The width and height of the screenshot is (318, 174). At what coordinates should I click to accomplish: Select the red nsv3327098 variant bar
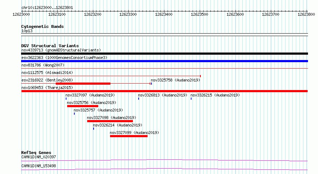[110, 121]
